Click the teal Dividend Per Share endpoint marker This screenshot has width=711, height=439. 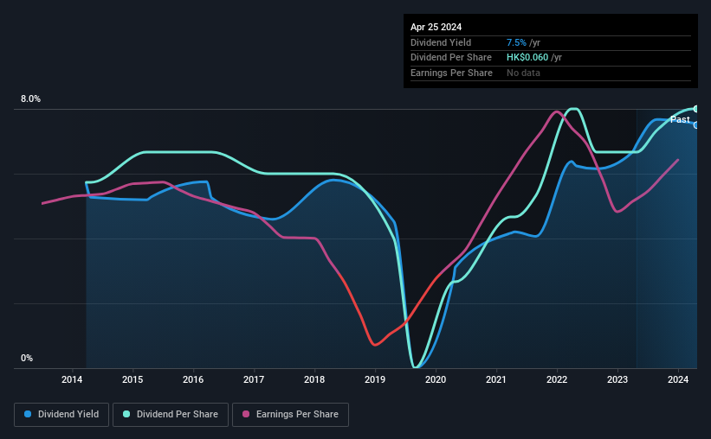click(696, 109)
